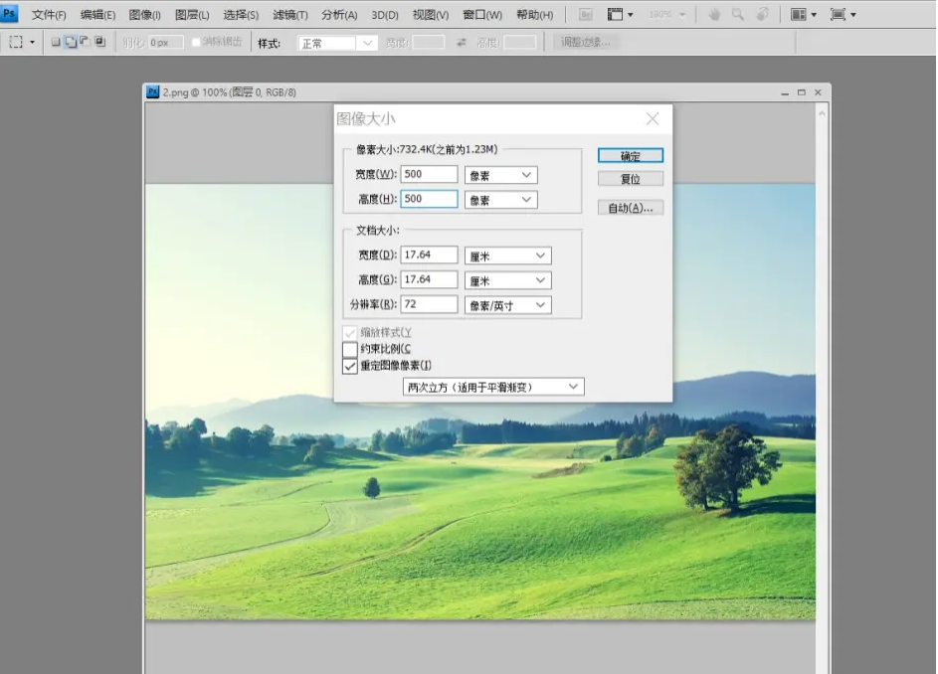Click the 宽度(W) pixel input field

(429, 174)
